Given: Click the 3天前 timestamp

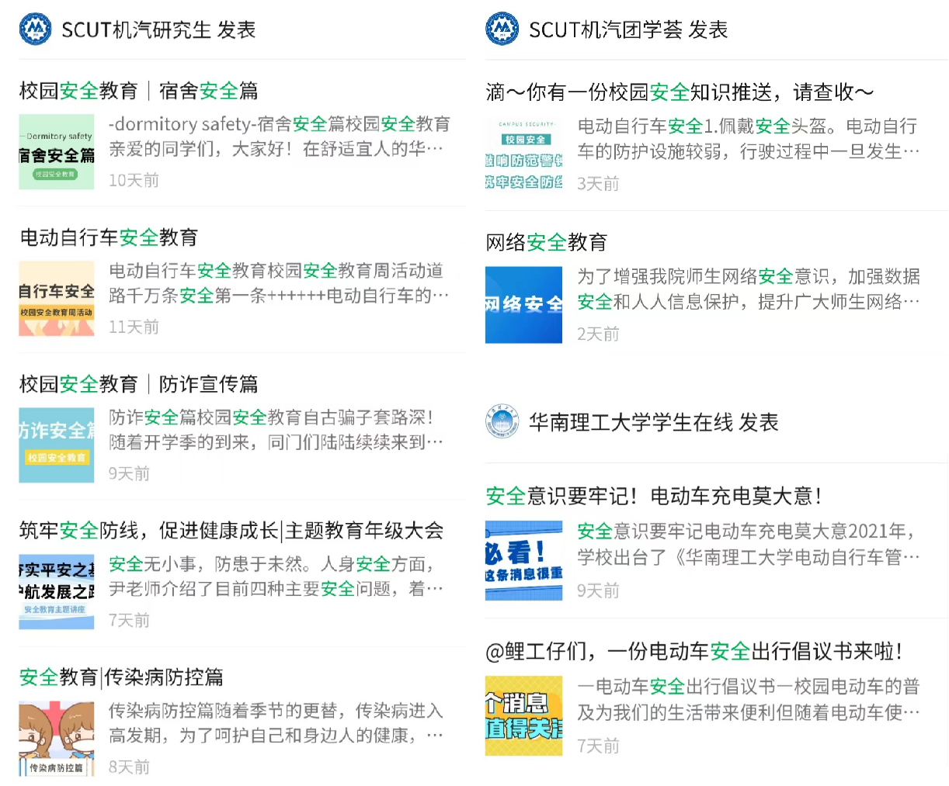Looking at the screenshot, I should 598,184.
